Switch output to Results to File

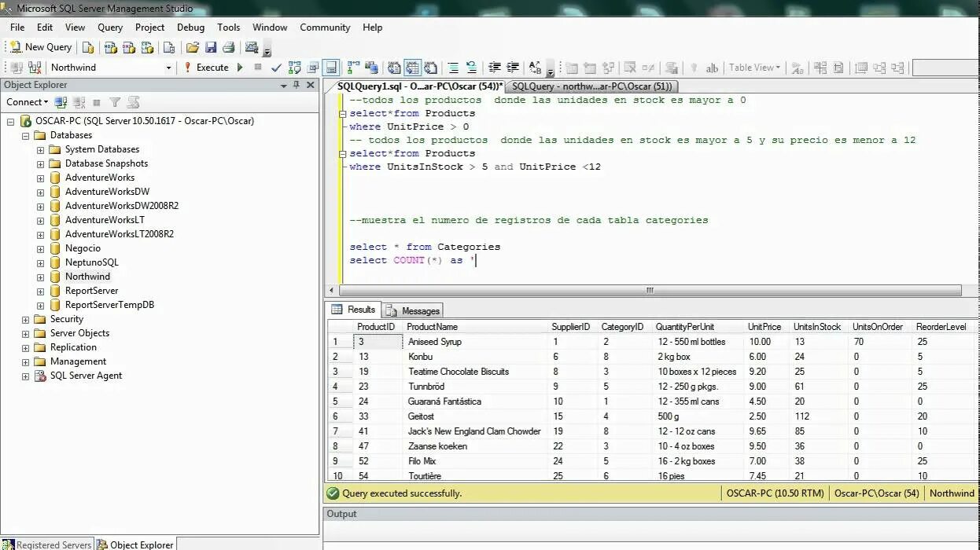tap(430, 68)
